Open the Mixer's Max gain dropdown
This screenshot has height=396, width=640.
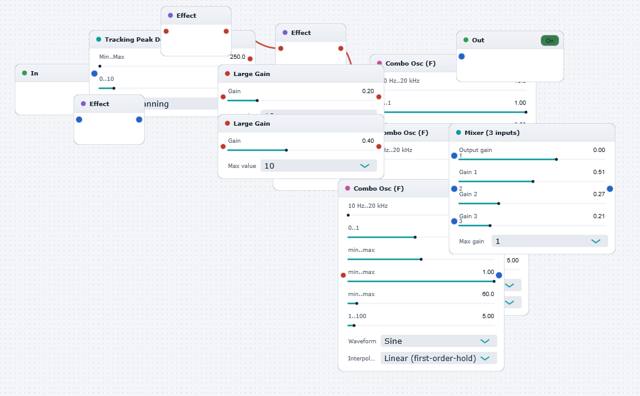[549, 242]
